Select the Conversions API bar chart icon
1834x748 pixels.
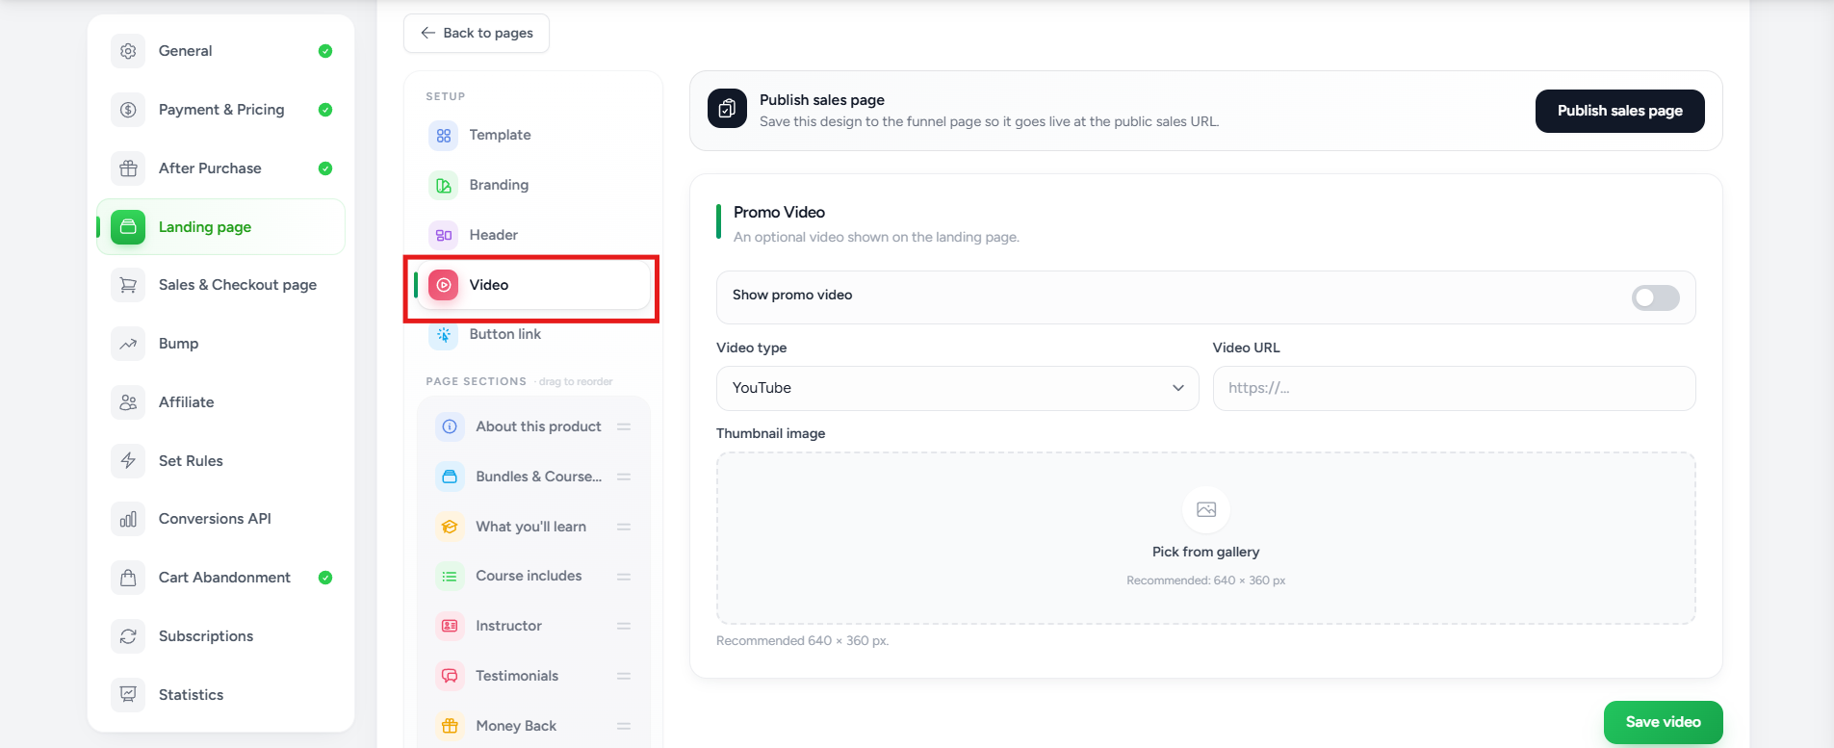coord(128,519)
